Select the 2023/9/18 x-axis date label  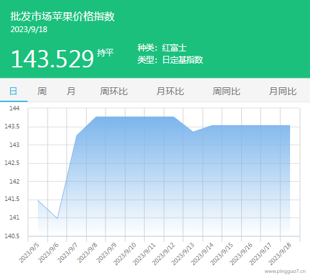280,254
